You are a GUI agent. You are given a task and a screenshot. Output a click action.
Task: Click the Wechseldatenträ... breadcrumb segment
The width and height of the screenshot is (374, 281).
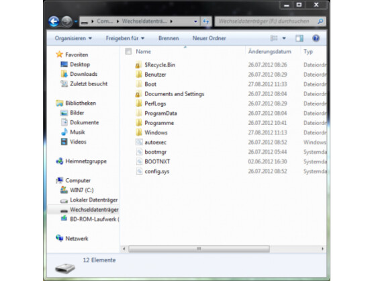pyautogui.click(x=144, y=22)
